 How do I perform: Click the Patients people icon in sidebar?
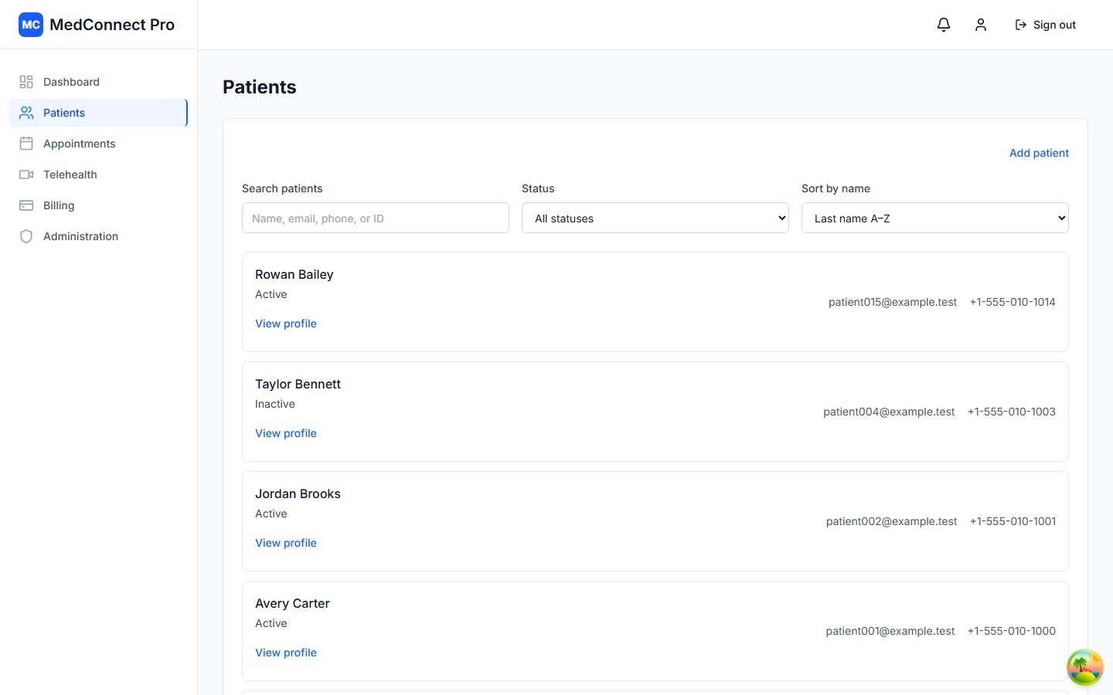pos(26,113)
